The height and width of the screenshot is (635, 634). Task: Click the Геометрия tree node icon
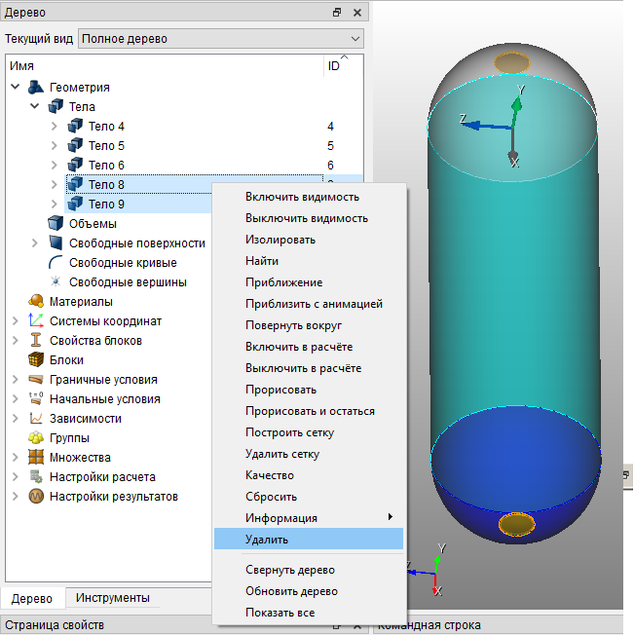pos(36,87)
